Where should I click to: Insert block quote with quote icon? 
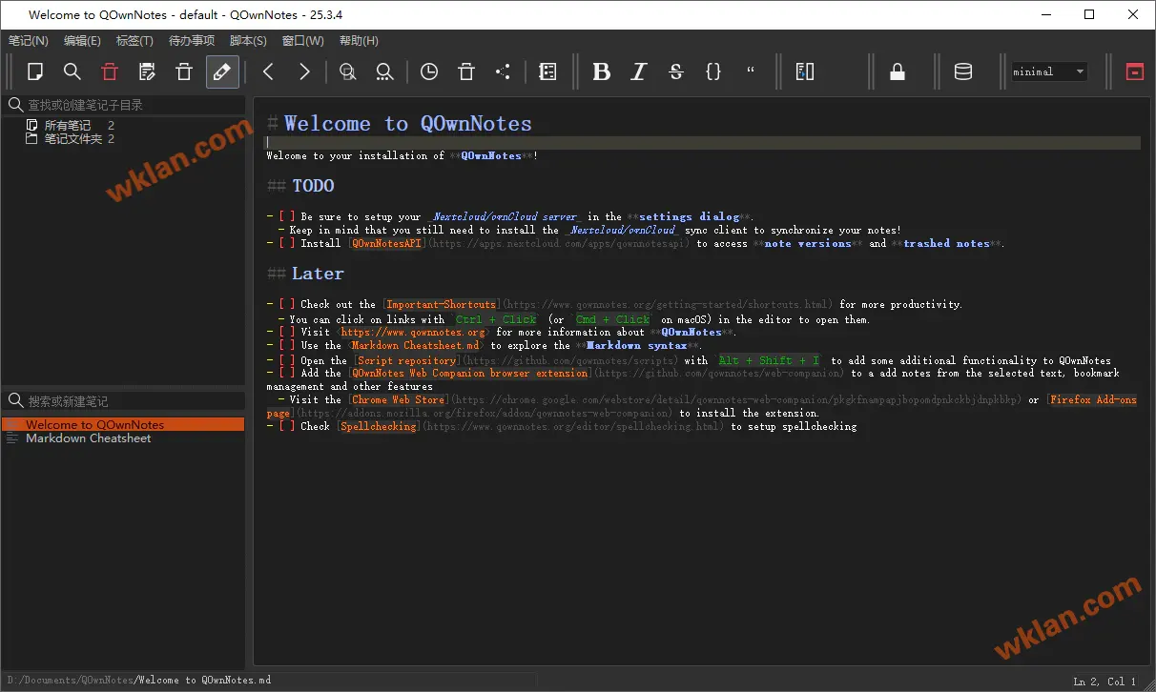click(x=750, y=71)
